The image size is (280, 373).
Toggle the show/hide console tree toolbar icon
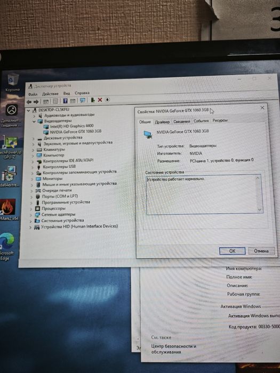pos(46,102)
